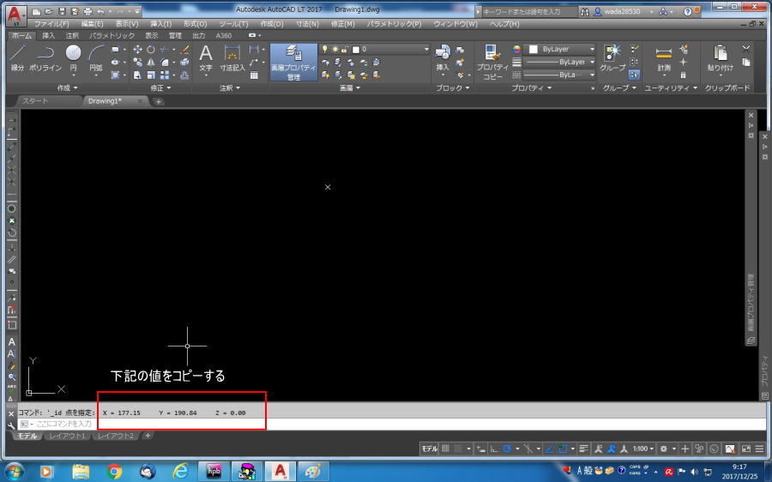The image size is (772, 482).
Task: Select the ポリライン (Polyline) tool
Action: pyautogui.click(x=45, y=58)
